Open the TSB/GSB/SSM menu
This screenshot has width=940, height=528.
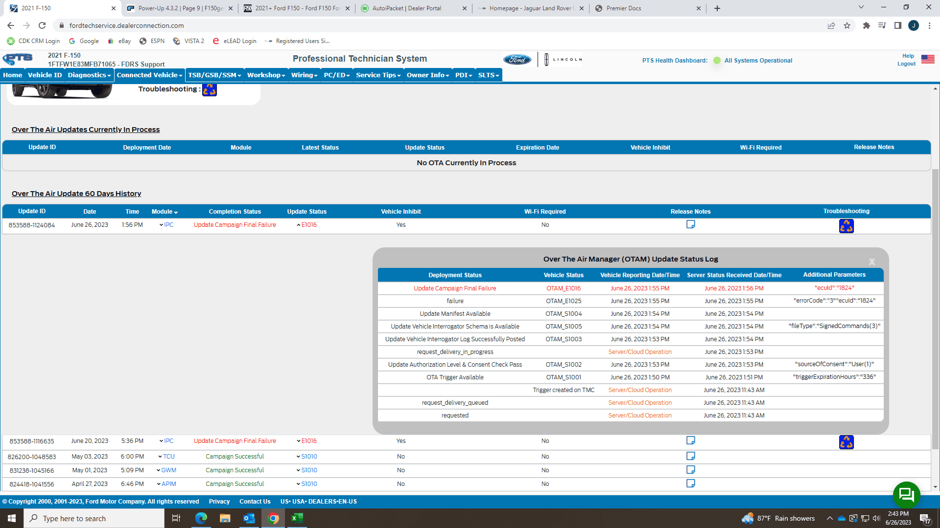click(x=214, y=75)
